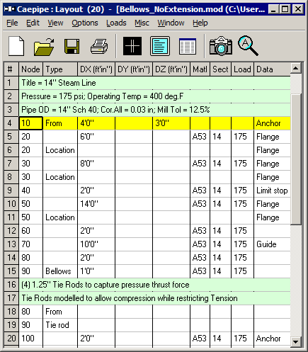308x352 pixels.
Task: Click the Bellows type cell in row 15
Action: click(x=60, y=271)
